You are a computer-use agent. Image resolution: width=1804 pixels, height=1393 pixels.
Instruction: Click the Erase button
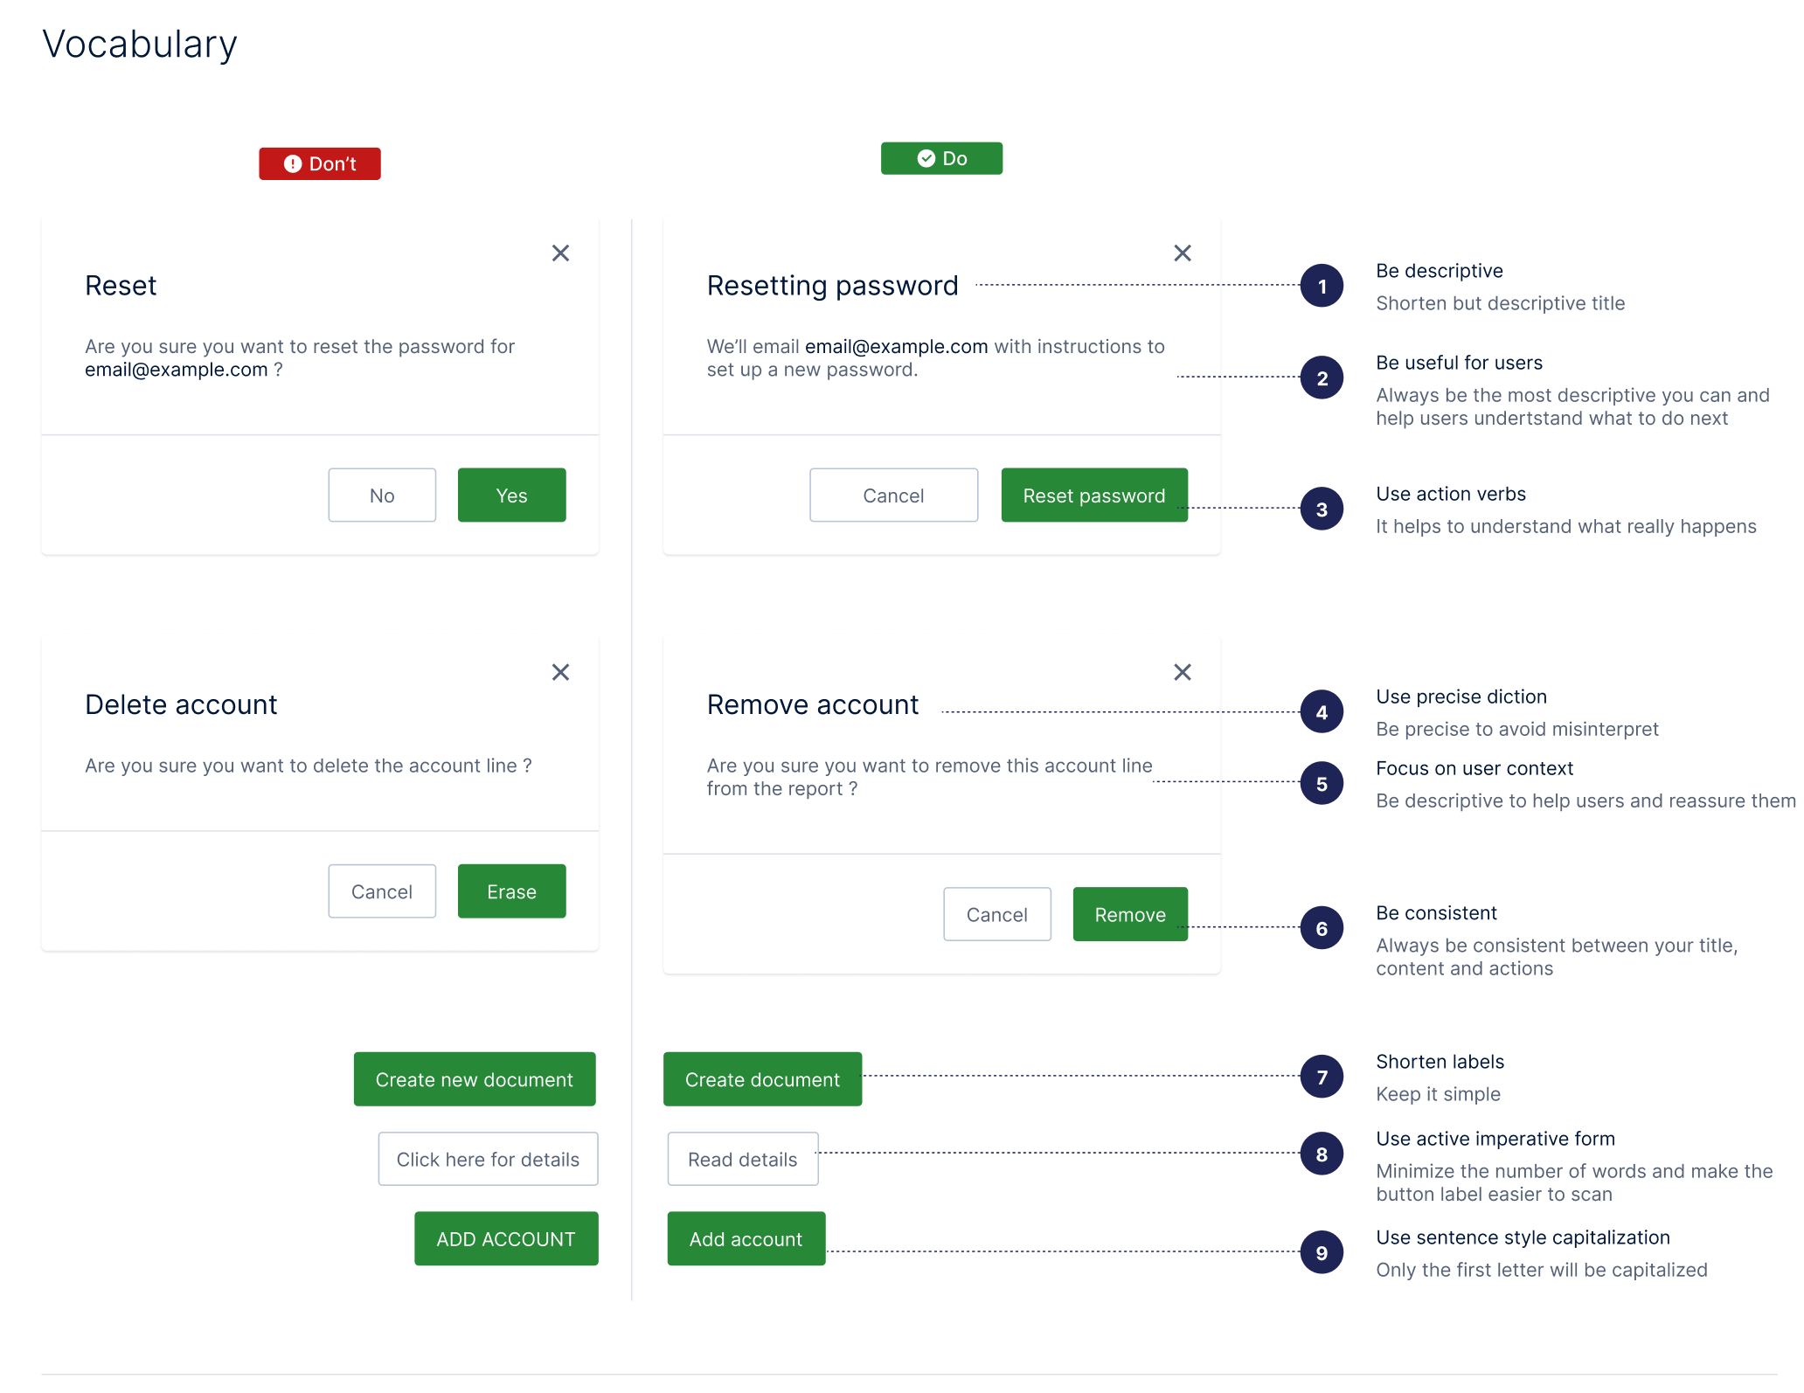511,891
